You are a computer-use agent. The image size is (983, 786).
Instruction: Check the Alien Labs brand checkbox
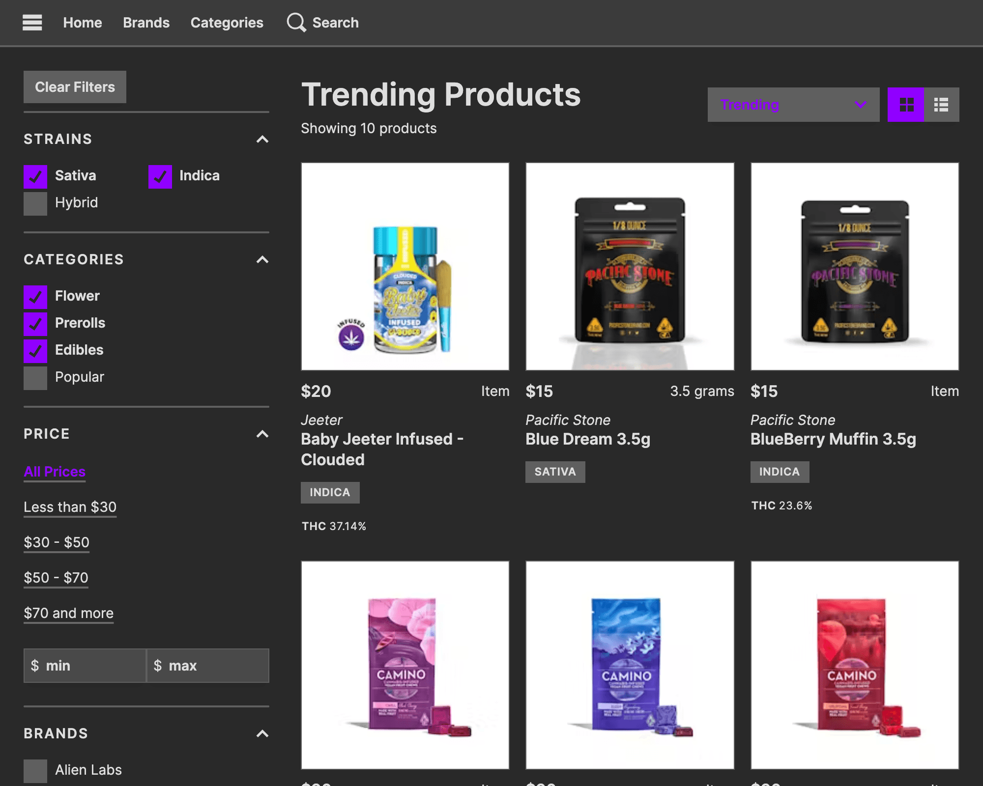tap(35, 771)
